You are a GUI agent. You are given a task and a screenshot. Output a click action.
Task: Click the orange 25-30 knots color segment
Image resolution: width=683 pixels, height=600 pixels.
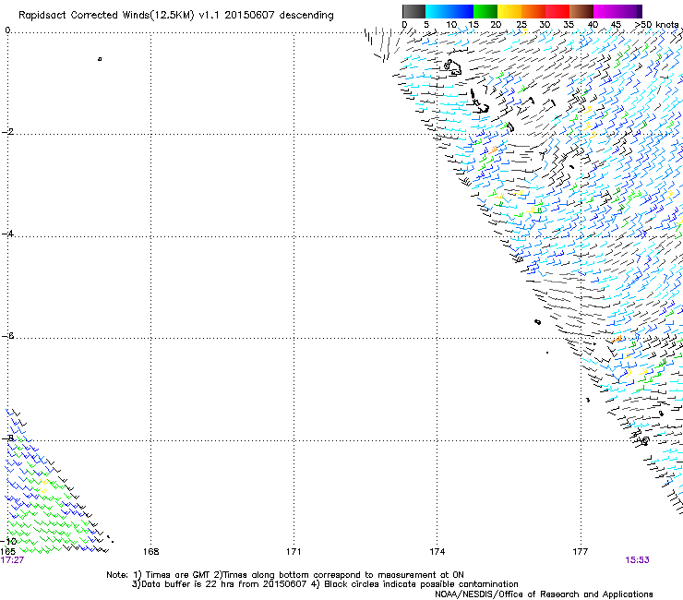(x=533, y=11)
